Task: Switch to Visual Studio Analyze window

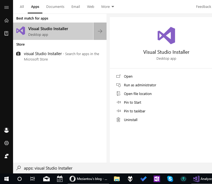Action: (202, 179)
